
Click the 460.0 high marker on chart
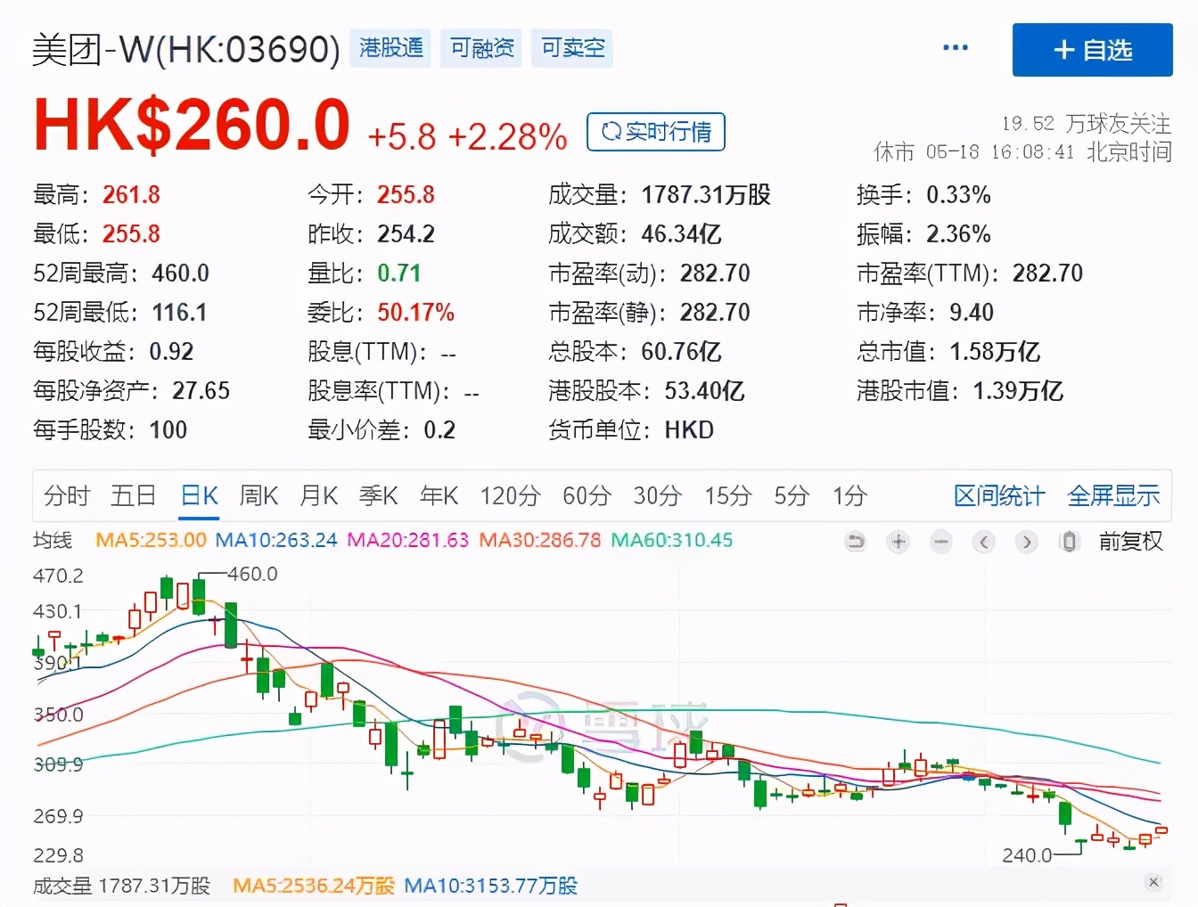pyautogui.click(x=252, y=574)
